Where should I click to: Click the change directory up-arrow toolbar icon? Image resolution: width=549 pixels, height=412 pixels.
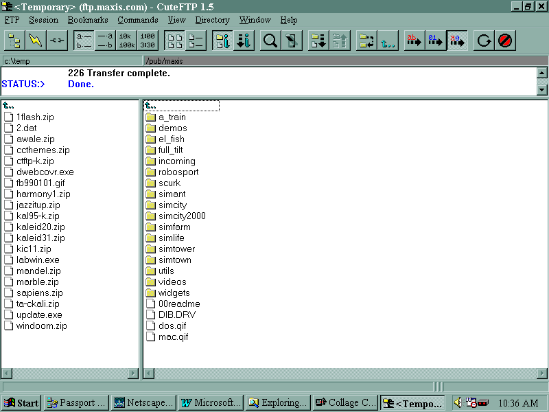[388, 41]
